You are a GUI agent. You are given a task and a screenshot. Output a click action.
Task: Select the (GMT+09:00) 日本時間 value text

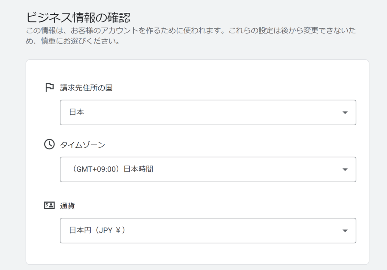[x=111, y=169]
